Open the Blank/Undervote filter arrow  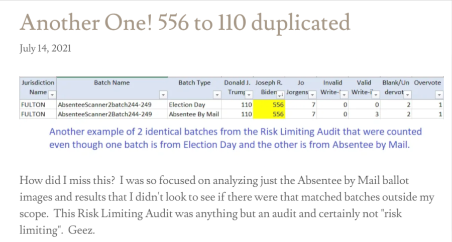407,94
